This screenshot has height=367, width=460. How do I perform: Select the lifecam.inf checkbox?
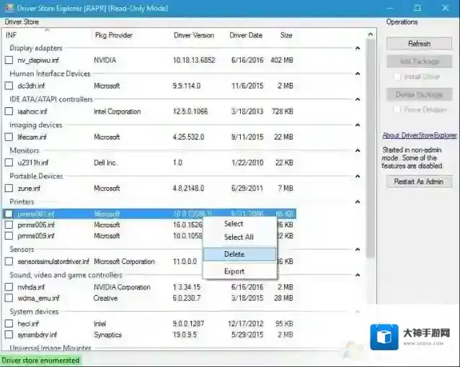pos(9,137)
